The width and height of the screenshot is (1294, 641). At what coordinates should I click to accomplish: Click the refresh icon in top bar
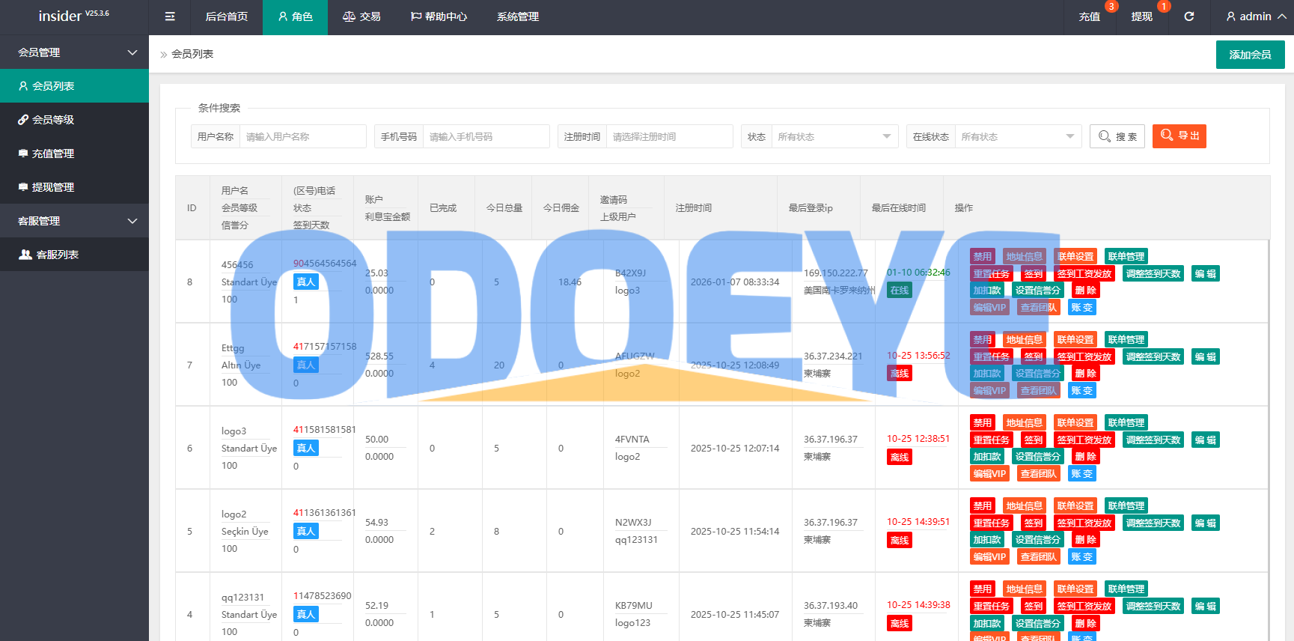[x=1188, y=16]
